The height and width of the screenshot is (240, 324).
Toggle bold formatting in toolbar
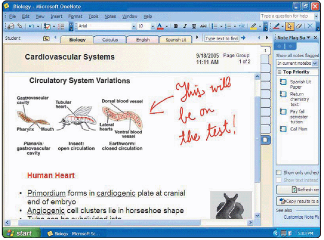click(175, 27)
